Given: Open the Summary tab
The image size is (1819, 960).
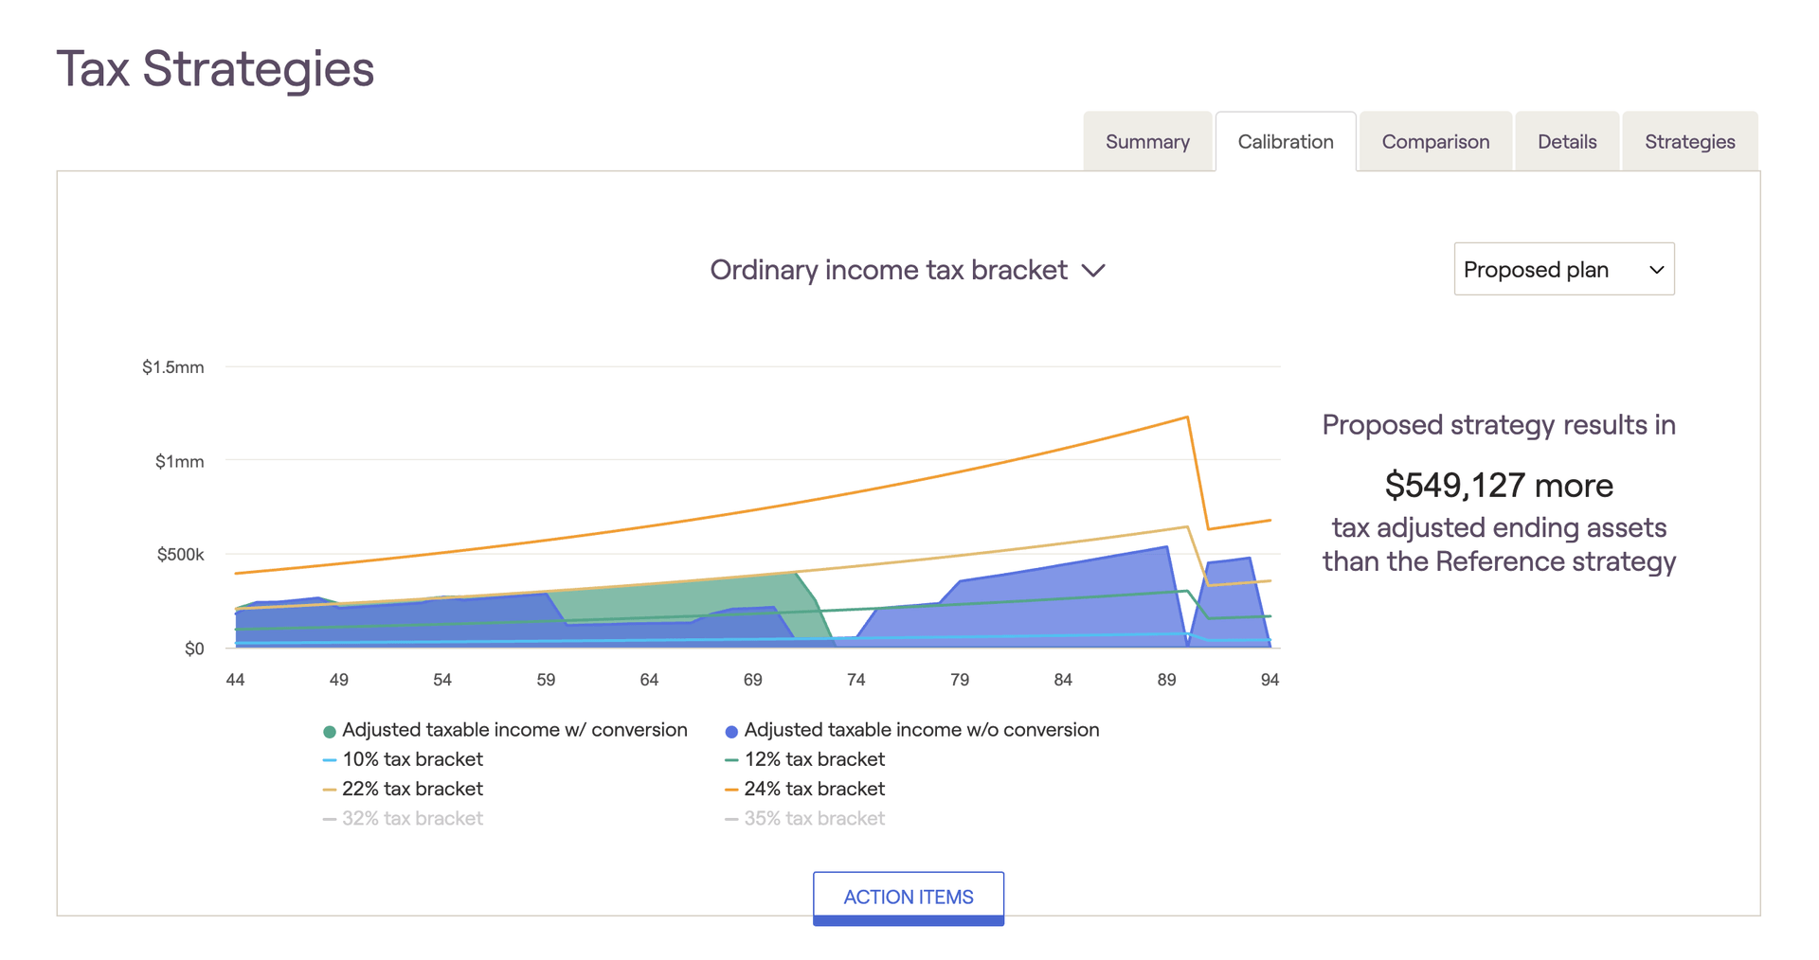Looking at the screenshot, I should [x=1146, y=142].
